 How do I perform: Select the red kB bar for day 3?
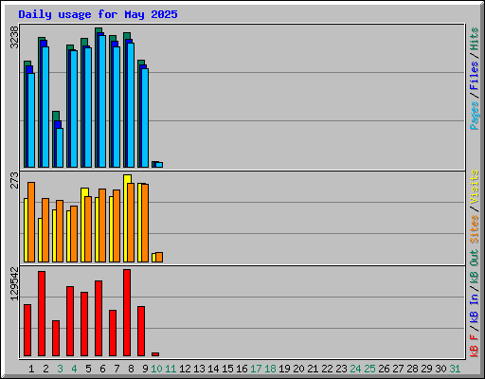[x=56, y=338]
